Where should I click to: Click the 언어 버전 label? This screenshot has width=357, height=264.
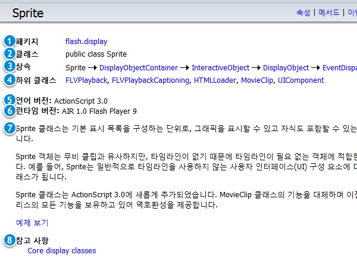coord(34,101)
